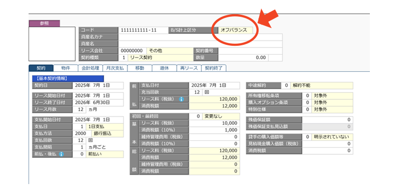
Task: Go to the 移動 tab
Action: (x=139, y=68)
